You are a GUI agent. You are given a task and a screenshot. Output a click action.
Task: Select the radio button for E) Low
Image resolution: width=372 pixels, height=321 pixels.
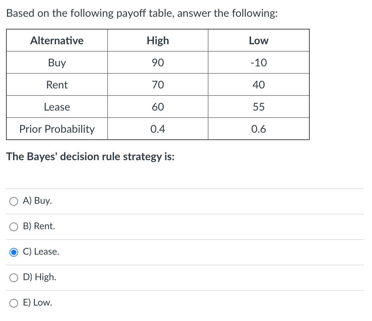tap(13, 303)
